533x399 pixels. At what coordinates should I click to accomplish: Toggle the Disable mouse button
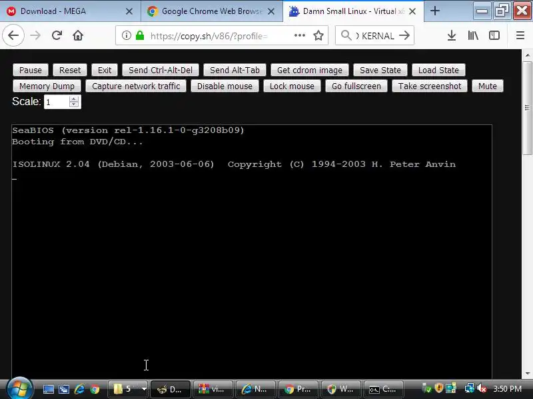[225, 86]
